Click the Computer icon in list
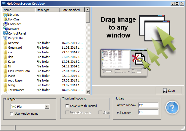Viewport: 186px width, 131px height. (5, 24)
